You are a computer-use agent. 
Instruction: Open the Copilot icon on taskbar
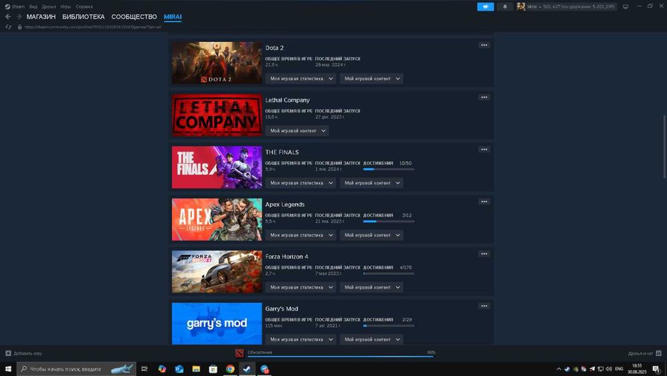[x=162, y=369]
